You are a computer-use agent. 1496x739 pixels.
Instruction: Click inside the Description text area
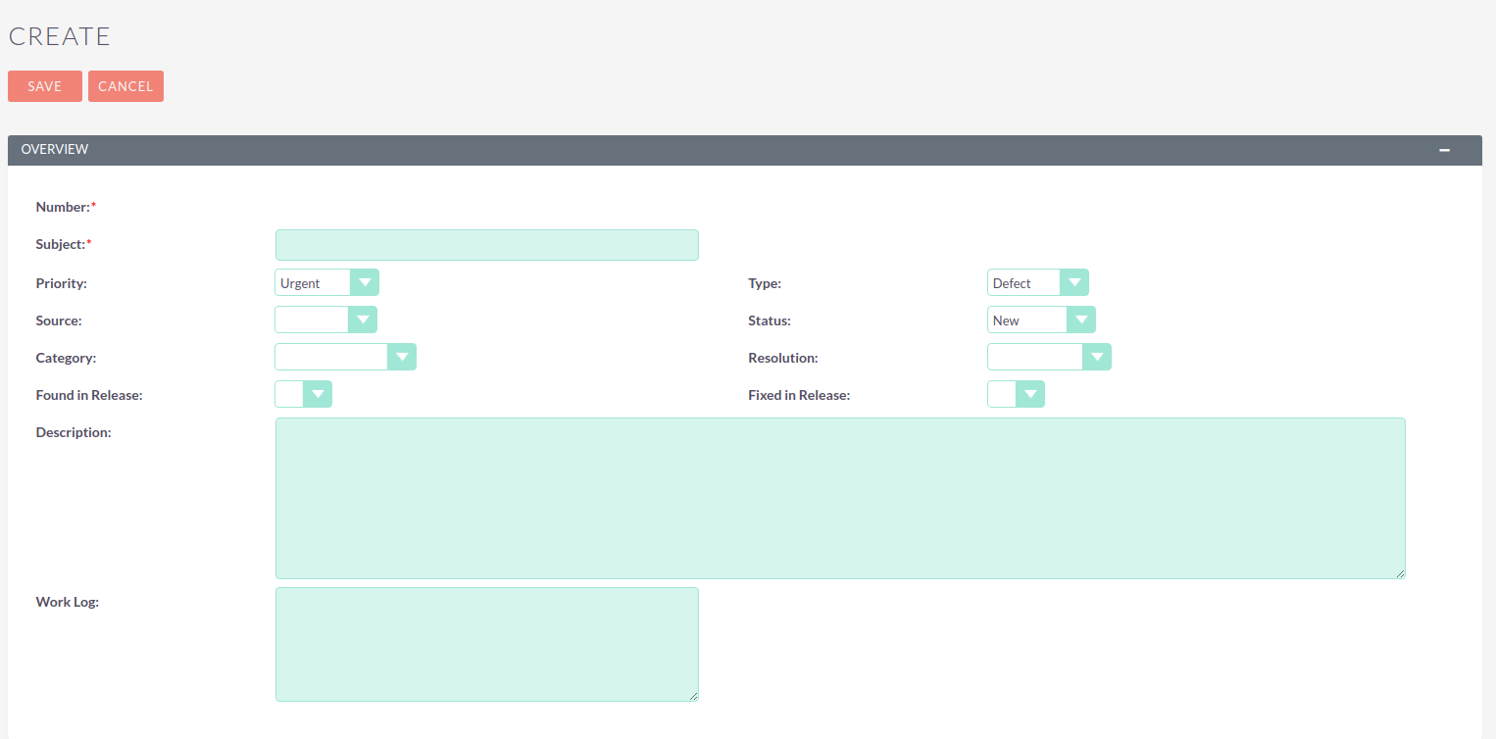point(839,498)
